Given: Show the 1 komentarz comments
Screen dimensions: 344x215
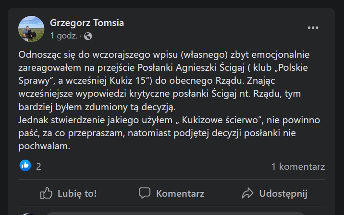Looking at the screenshot, I should click(298, 166).
